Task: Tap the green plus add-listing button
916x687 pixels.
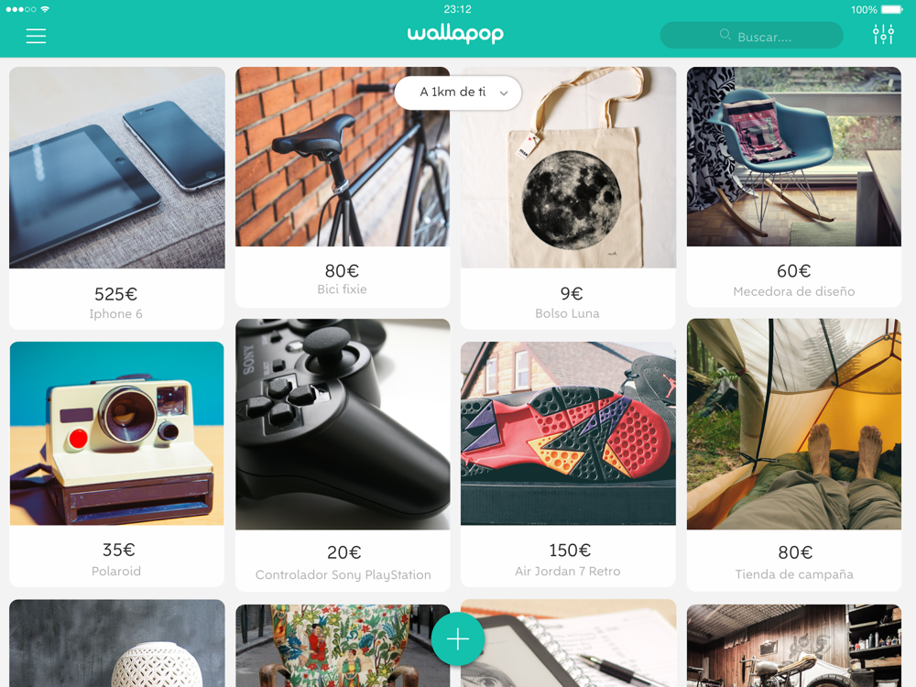Action: 458,639
